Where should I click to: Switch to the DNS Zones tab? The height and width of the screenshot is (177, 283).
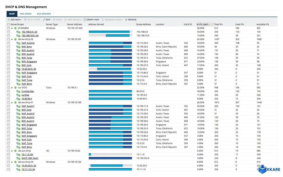tap(26, 14)
